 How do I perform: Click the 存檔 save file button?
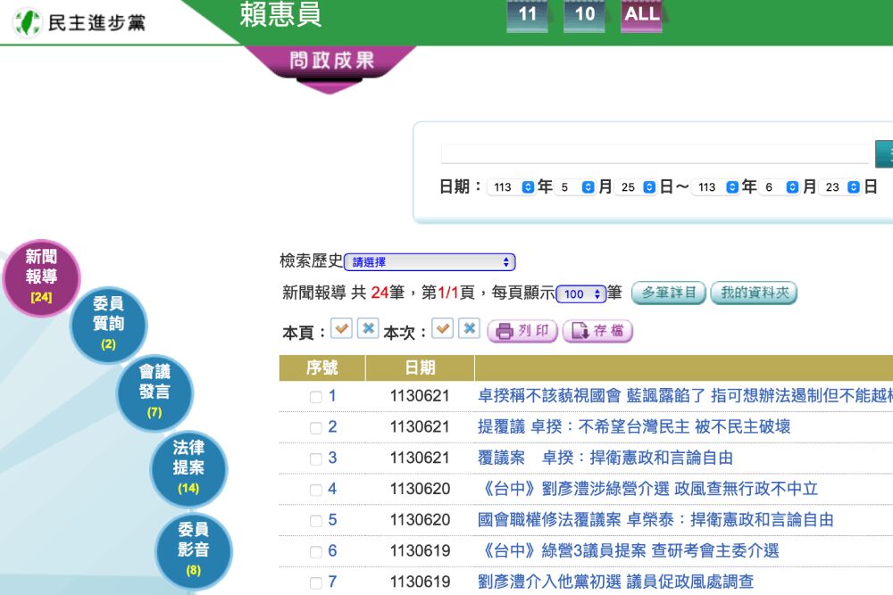(597, 331)
